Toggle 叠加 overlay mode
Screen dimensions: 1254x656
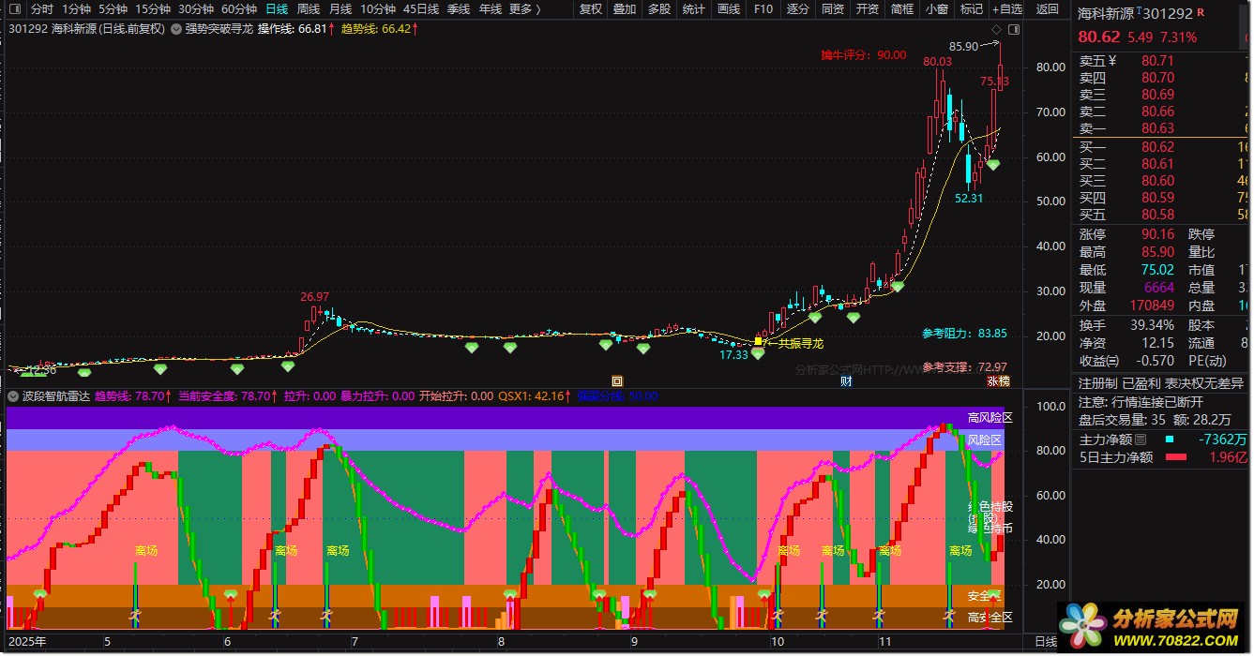coord(625,9)
